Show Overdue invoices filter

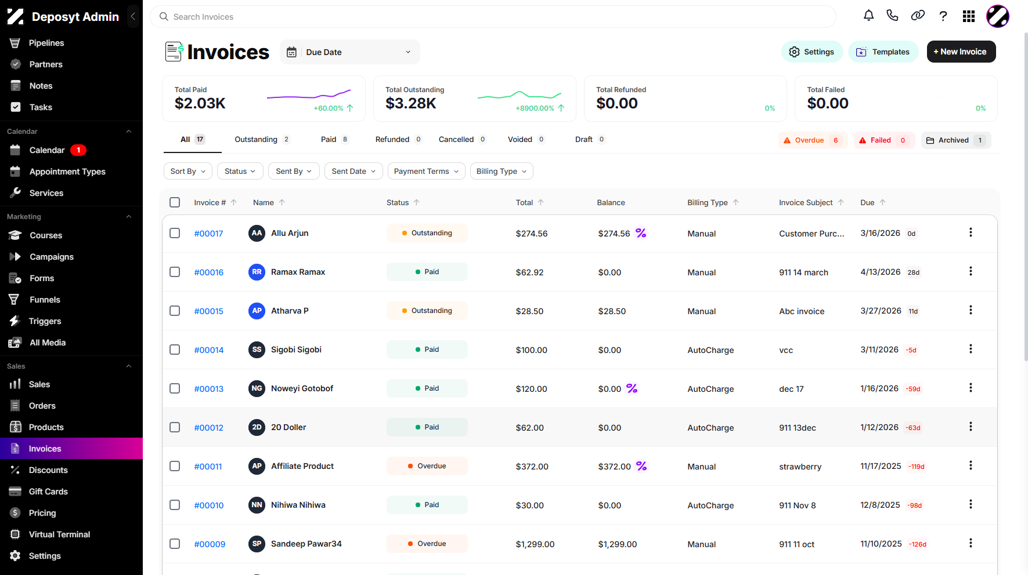813,140
